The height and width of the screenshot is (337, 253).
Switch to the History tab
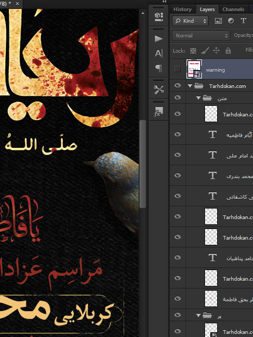point(182,9)
